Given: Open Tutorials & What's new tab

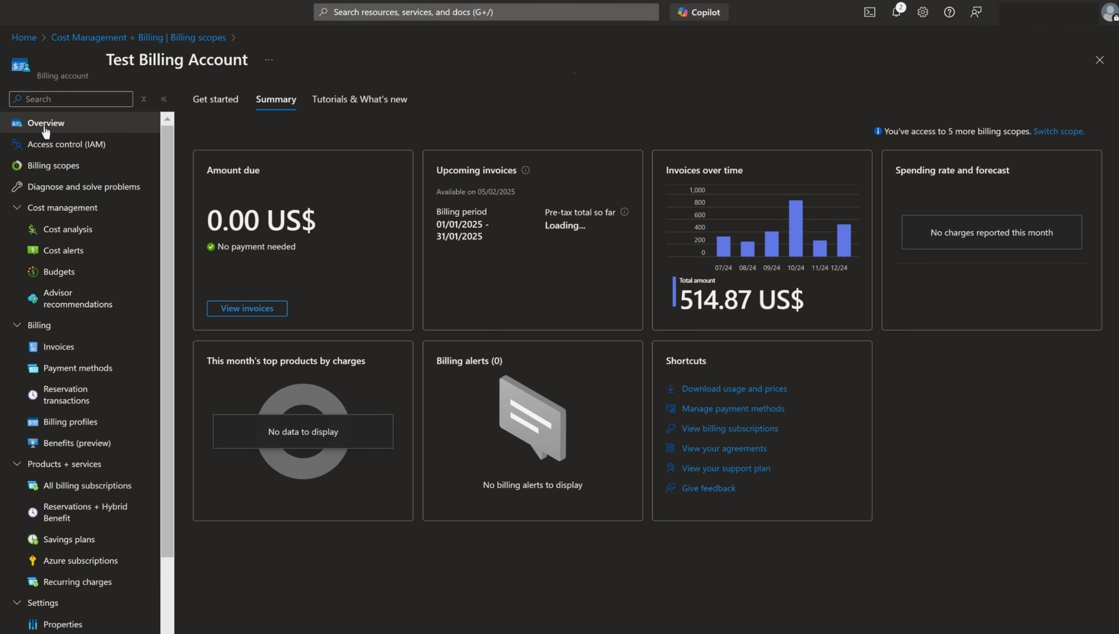Looking at the screenshot, I should coord(359,99).
